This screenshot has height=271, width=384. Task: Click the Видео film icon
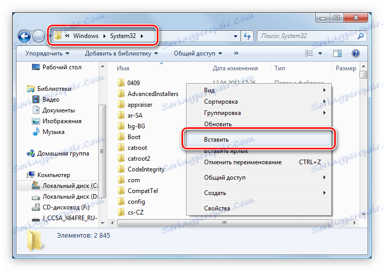(x=36, y=100)
